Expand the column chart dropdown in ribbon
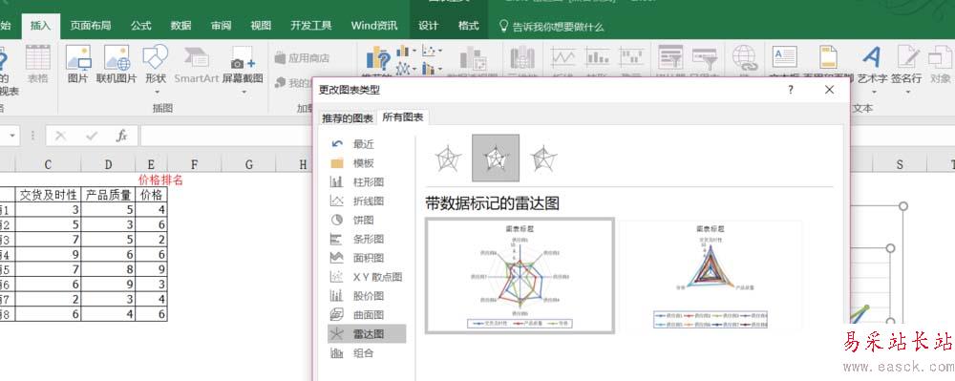Image resolution: width=955 pixels, height=381 pixels. point(414,52)
